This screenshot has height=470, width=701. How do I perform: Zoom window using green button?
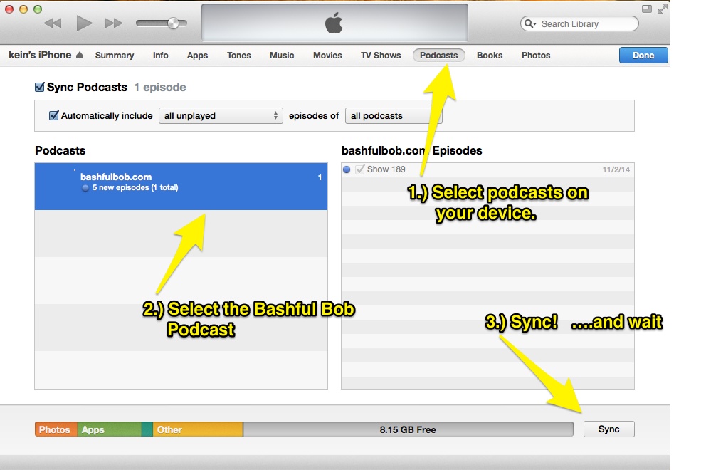[38, 9]
